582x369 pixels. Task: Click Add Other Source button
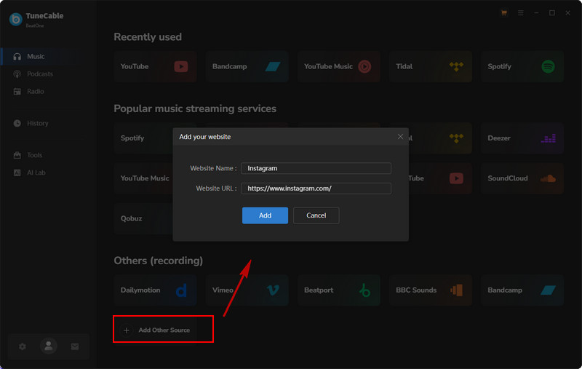tap(163, 330)
